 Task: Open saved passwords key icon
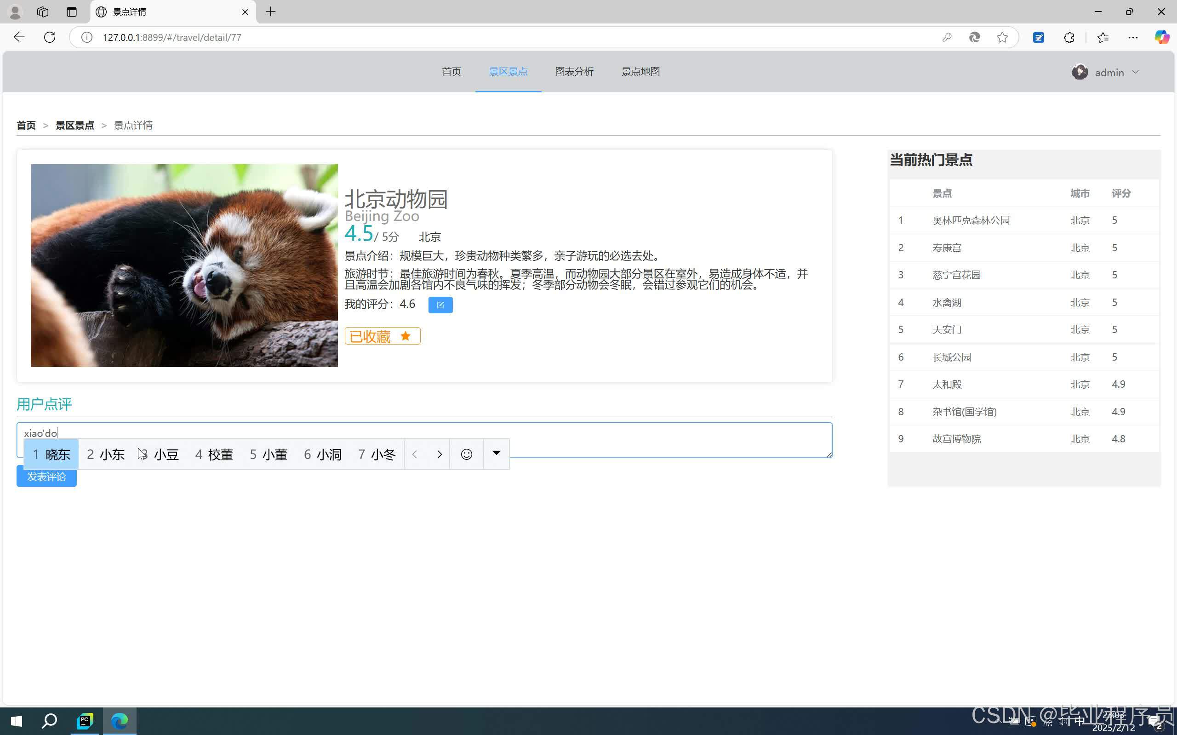point(947,37)
